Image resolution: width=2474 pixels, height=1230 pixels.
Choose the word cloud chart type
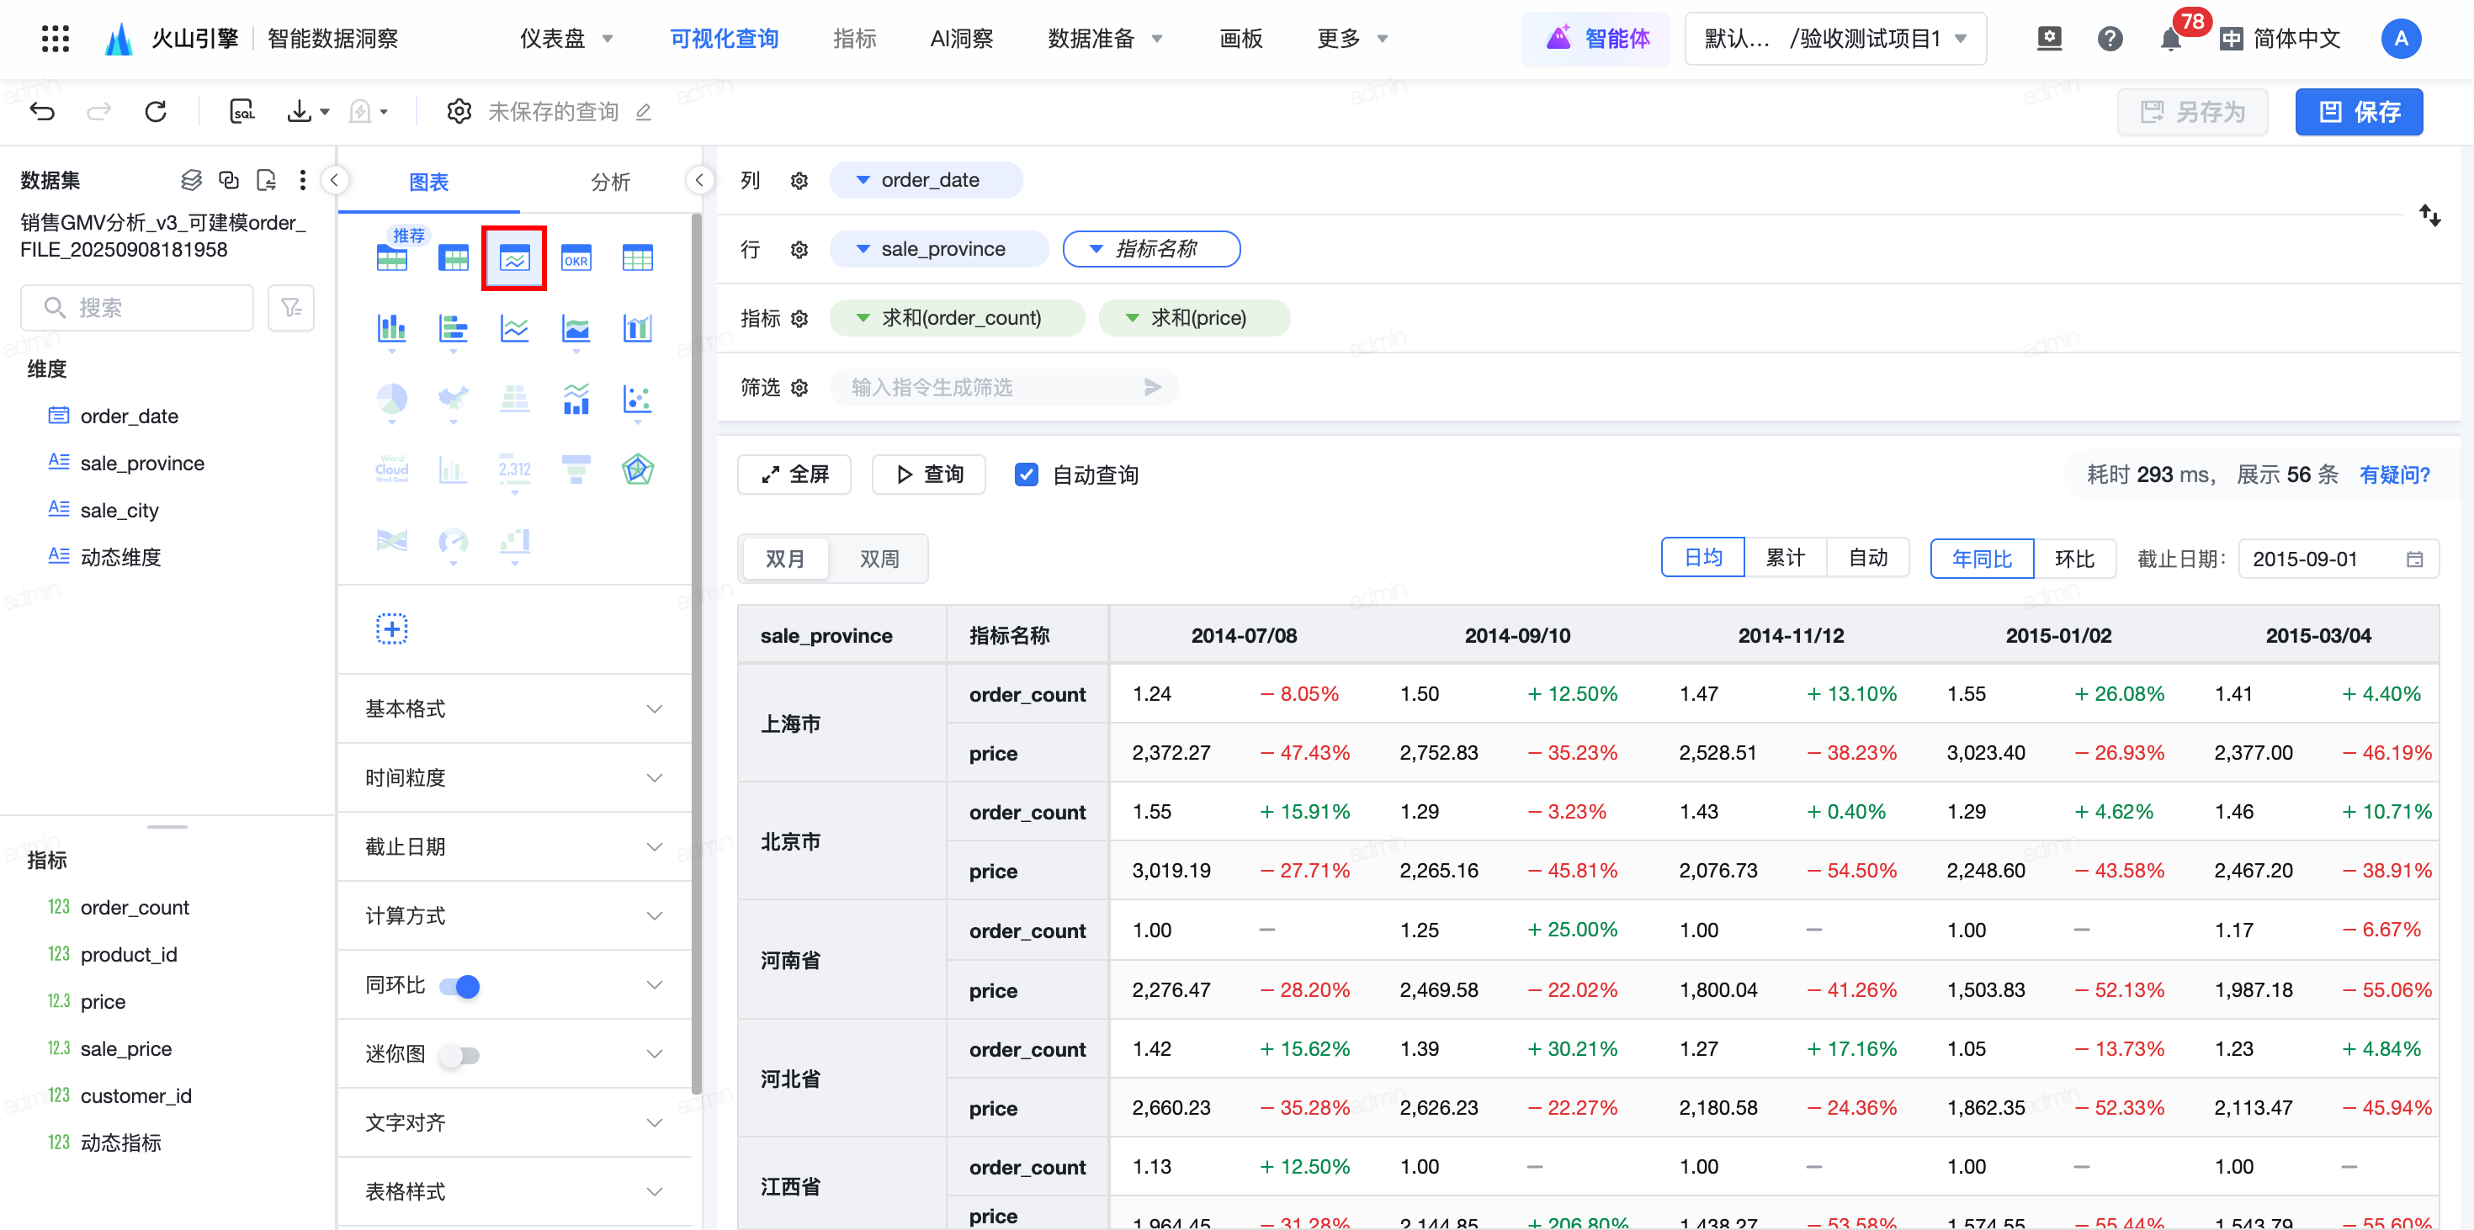point(392,469)
